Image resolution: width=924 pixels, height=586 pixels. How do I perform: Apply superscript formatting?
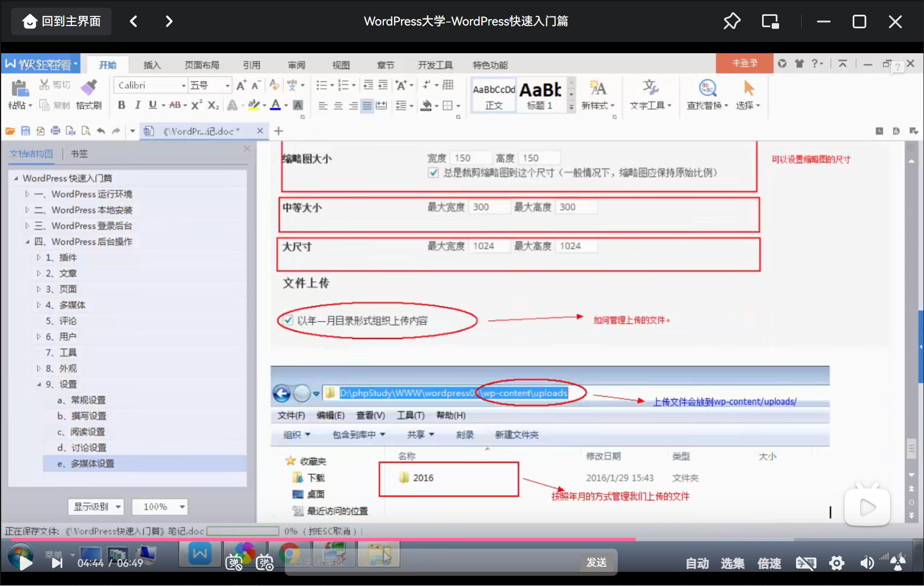coord(196,105)
